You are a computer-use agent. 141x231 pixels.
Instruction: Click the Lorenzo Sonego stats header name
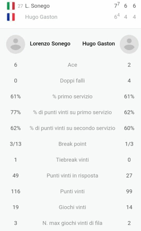pos(50,44)
